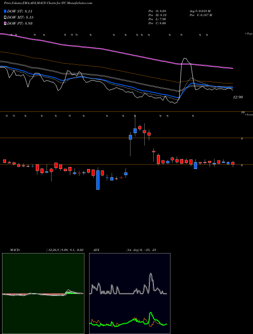Click the price axis label 10
This screenshot has width=253, height=334.
[242, 112]
